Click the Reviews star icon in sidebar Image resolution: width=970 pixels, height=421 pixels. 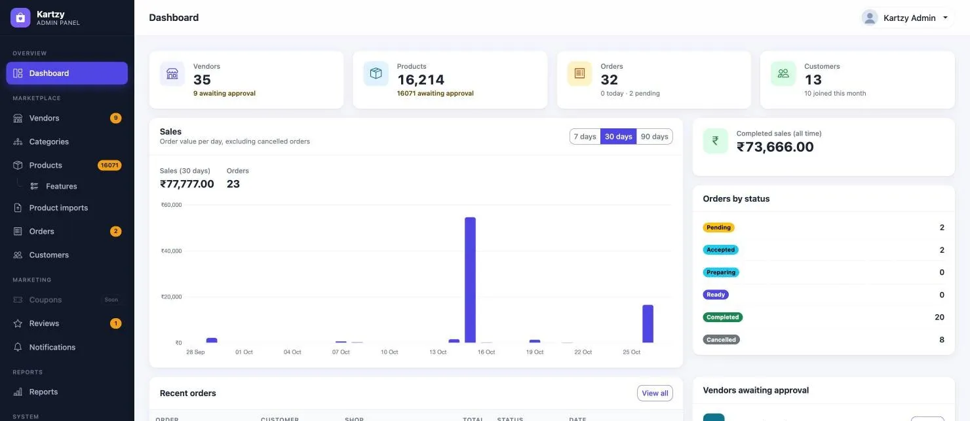click(18, 323)
